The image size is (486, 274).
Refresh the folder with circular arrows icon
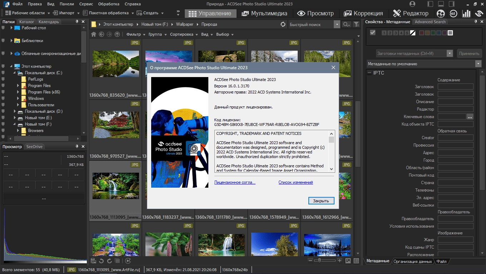click(x=283, y=24)
